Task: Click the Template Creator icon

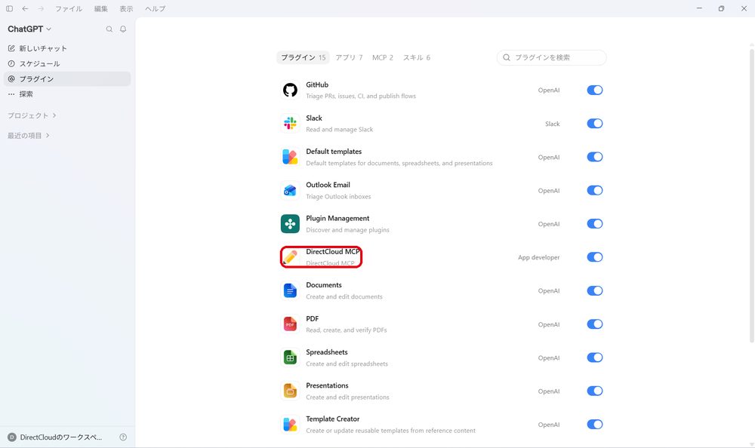Action: [x=290, y=425]
